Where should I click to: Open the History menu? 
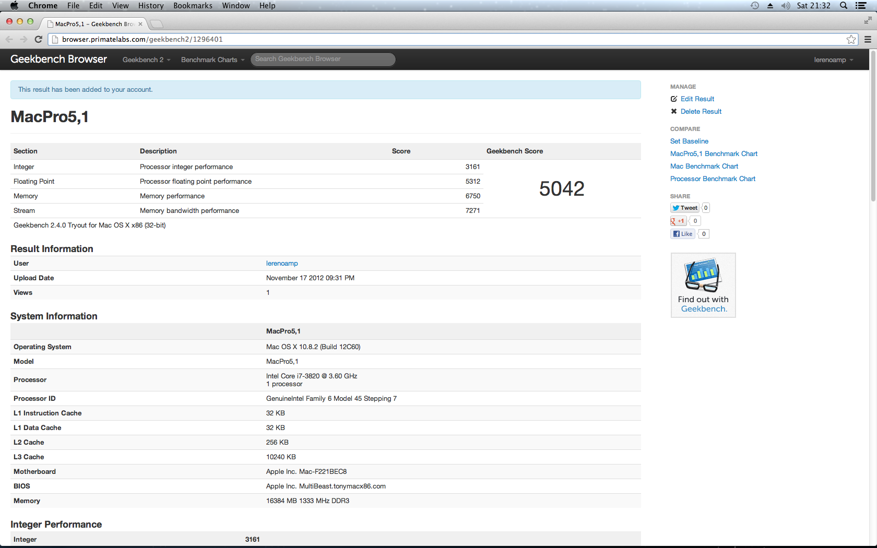pos(151,5)
